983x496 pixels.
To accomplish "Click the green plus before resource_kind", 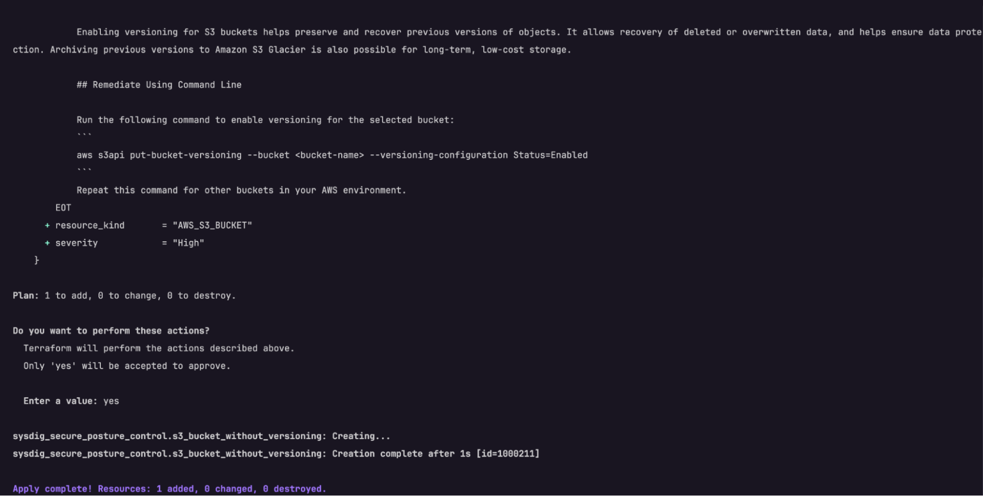I will pos(47,226).
